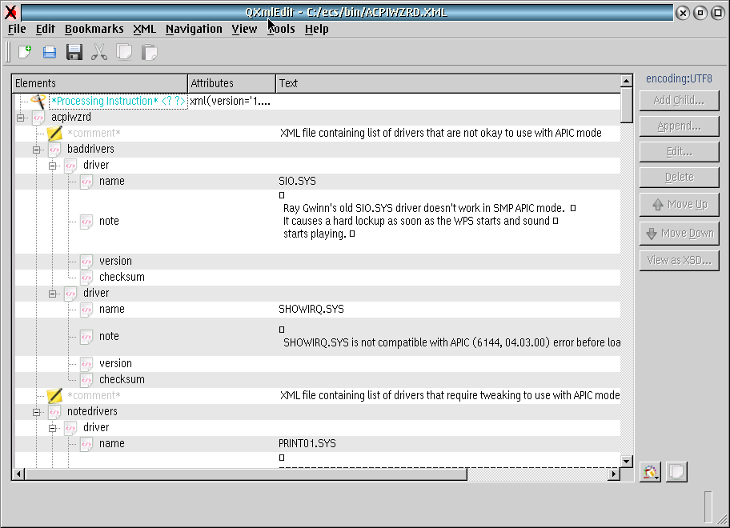Click the View as XSD button

679,261
